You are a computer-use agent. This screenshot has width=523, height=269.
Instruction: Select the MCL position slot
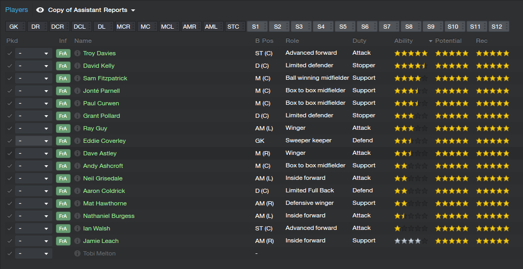coord(169,27)
